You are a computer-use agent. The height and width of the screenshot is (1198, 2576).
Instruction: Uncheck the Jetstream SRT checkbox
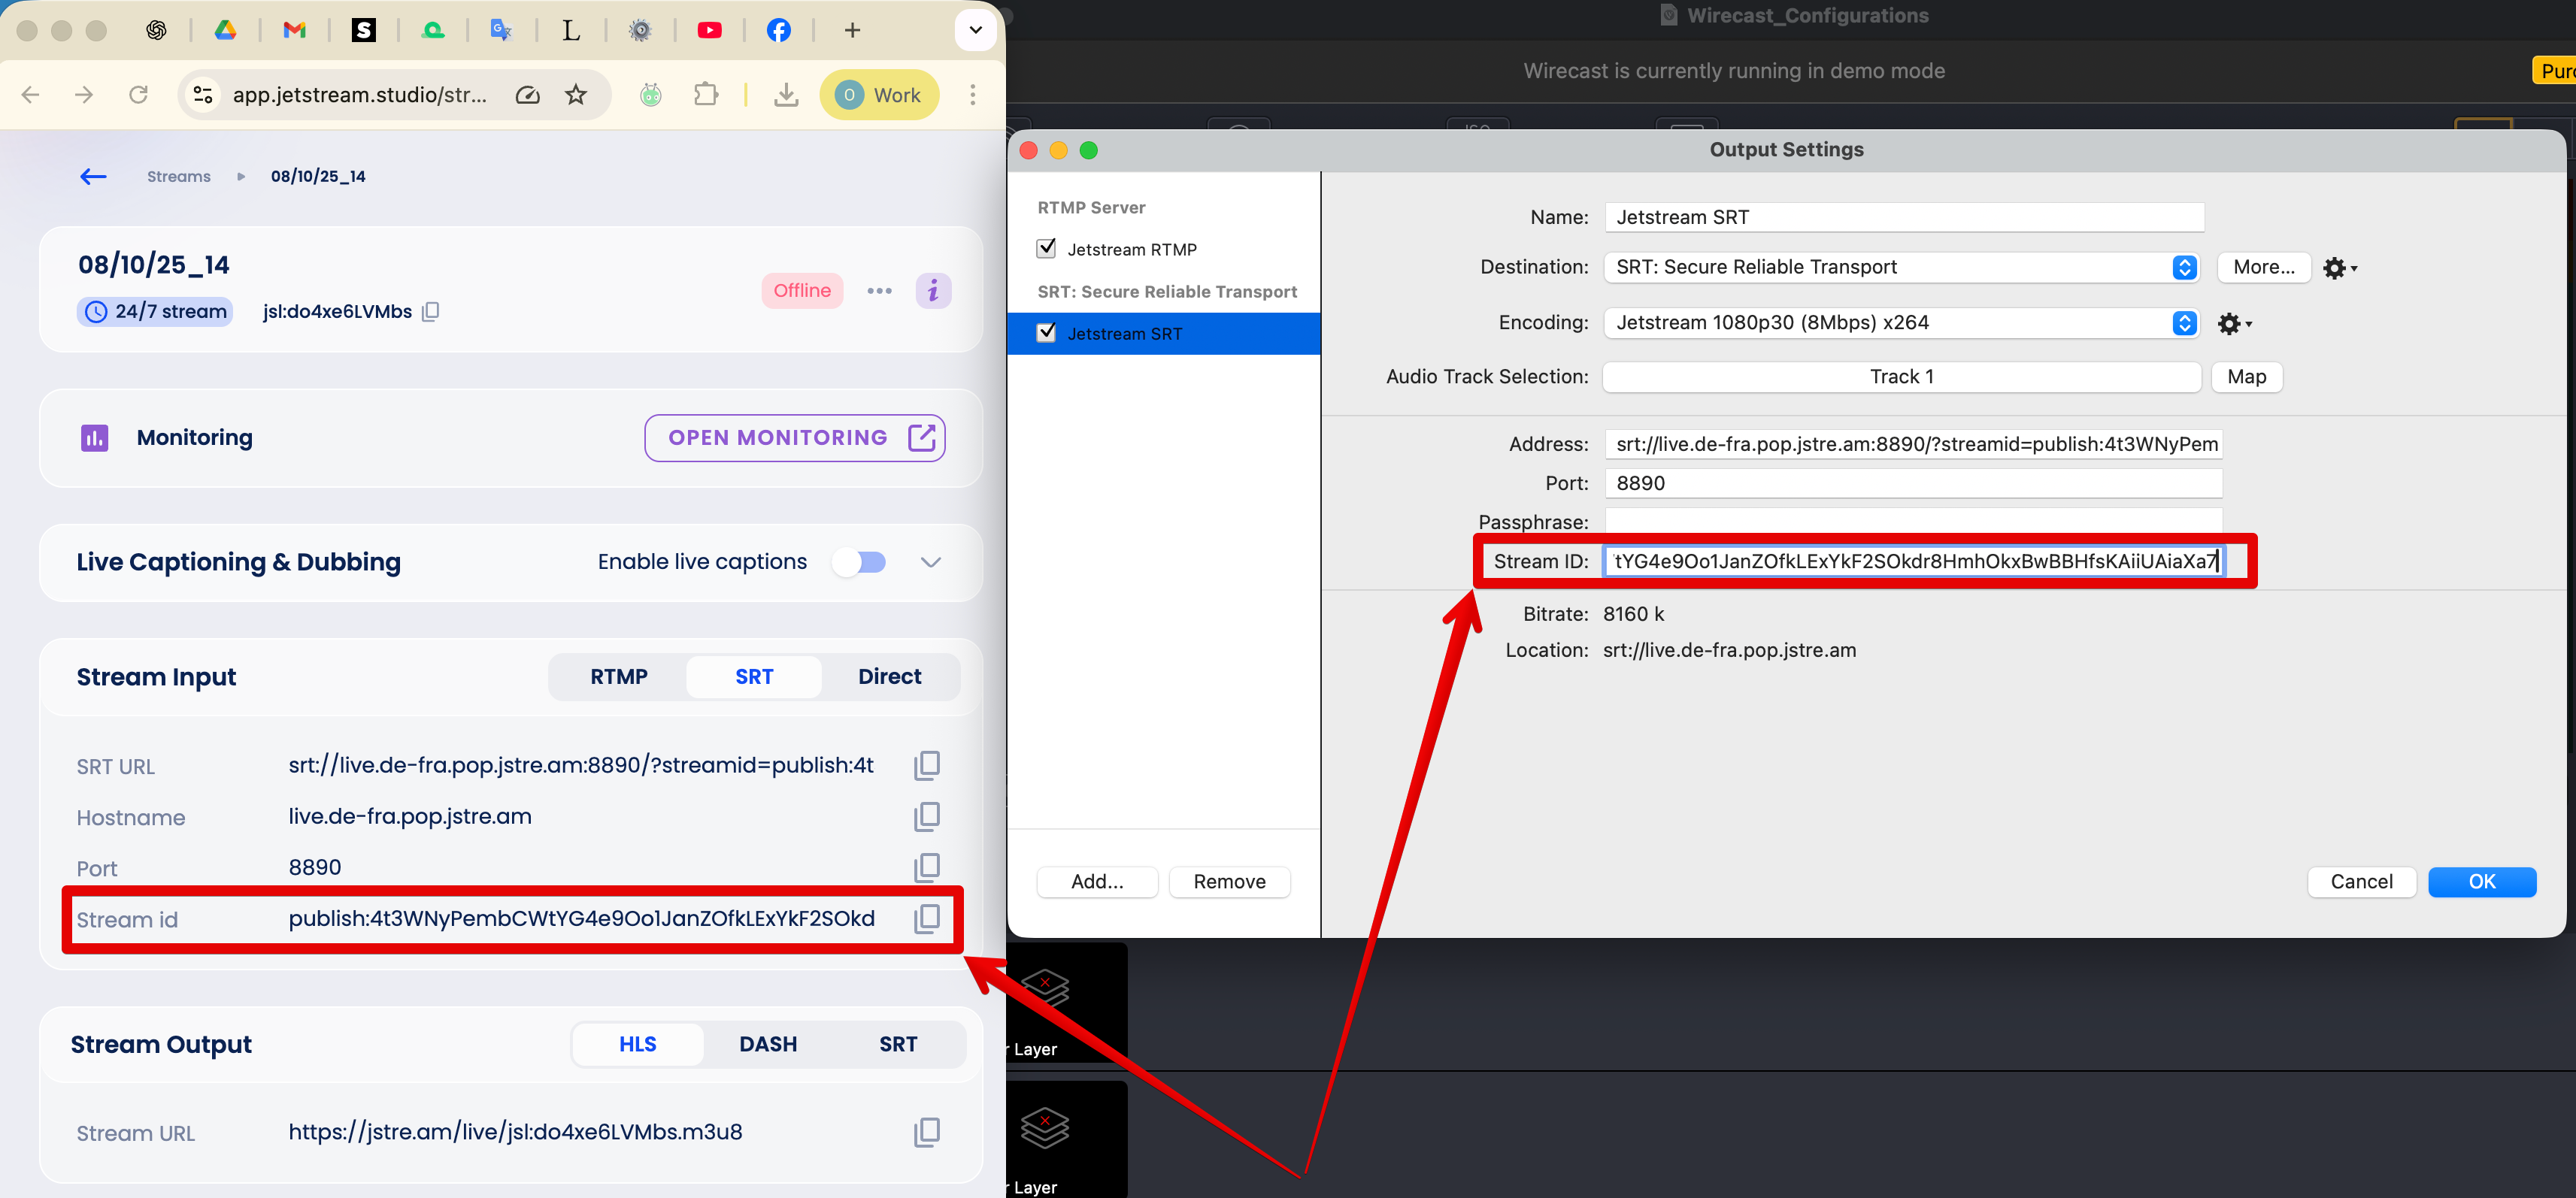[x=1046, y=333]
